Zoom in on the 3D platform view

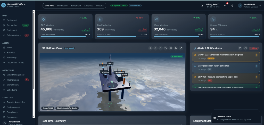pos(155,48)
